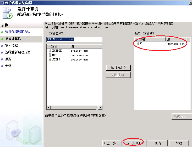Click the 帮助 button
192x147 pixels.
pos(179,143)
